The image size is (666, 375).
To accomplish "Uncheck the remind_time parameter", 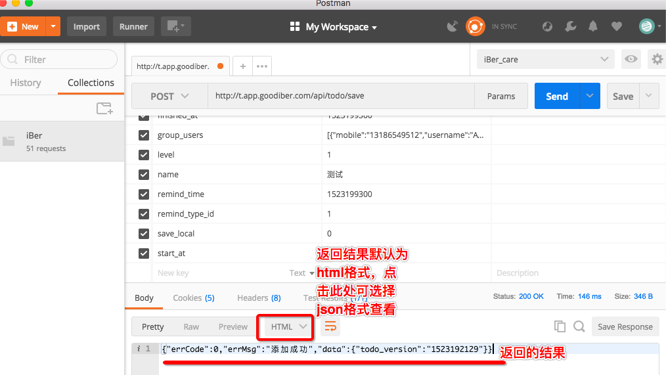I will (144, 194).
